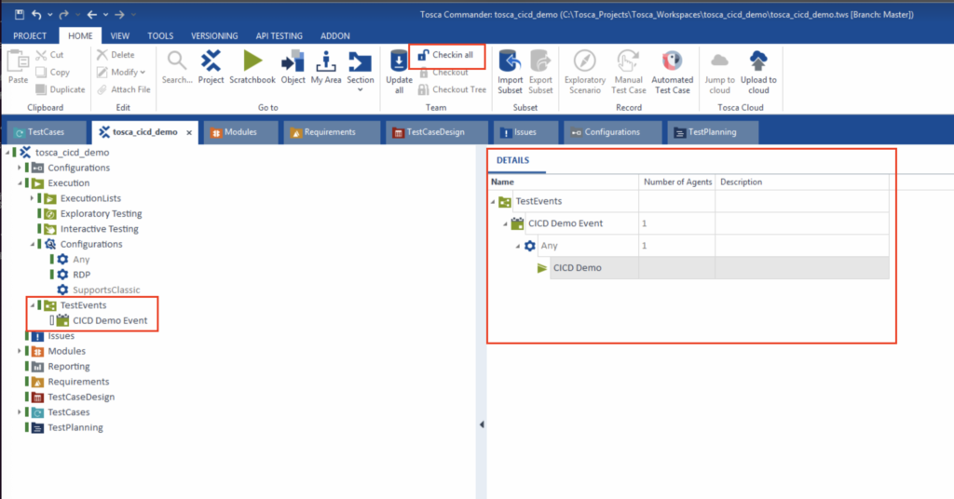Click the Save icon in title bar
Screen dimensions: 954x499
[20, 15]
